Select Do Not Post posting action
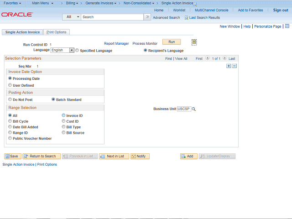 (x=10, y=99)
